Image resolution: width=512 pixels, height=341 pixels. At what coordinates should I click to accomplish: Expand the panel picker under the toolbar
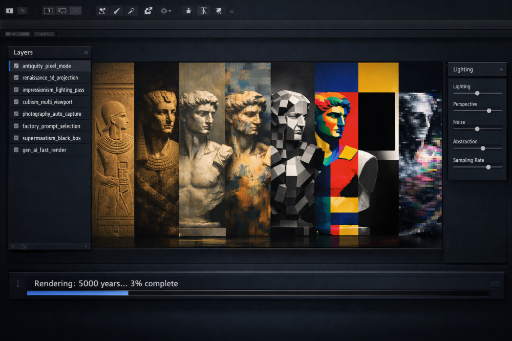point(45,34)
